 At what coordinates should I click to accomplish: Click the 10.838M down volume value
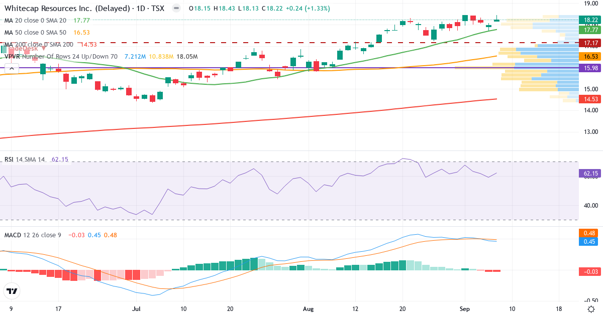point(161,57)
